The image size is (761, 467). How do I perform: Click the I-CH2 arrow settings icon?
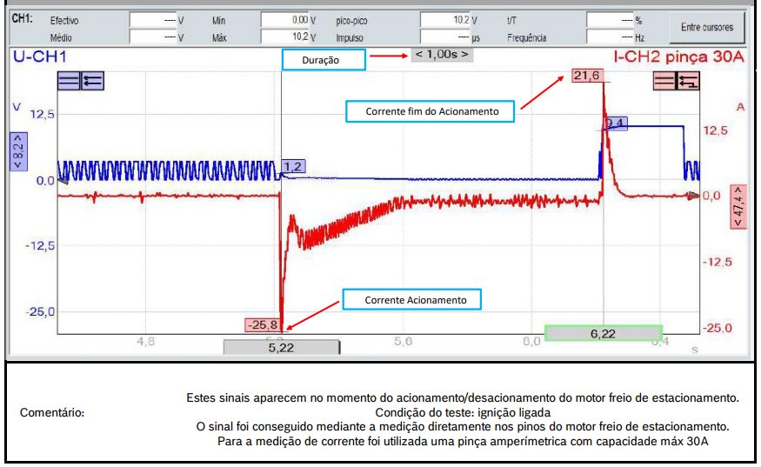(688, 81)
